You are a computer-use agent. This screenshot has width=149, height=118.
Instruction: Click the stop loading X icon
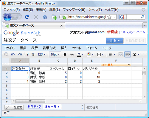[36, 17]
